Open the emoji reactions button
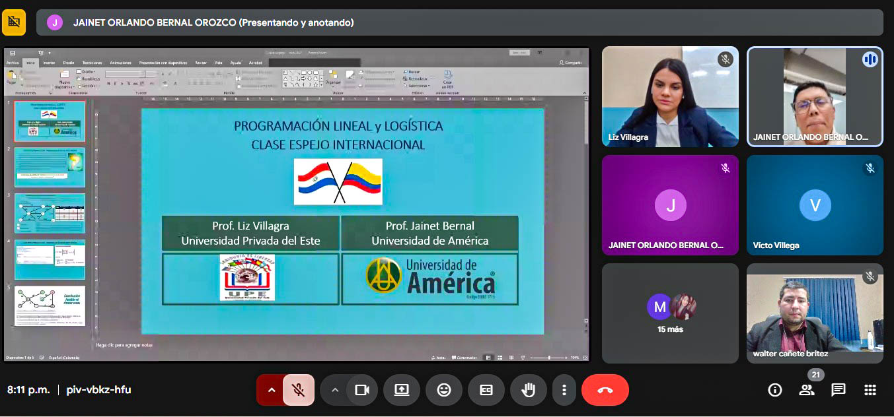This screenshot has width=894, height=417. point(444,390)
